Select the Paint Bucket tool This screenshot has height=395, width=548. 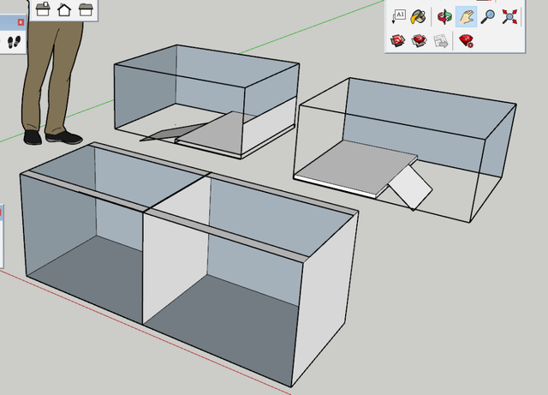420,15
